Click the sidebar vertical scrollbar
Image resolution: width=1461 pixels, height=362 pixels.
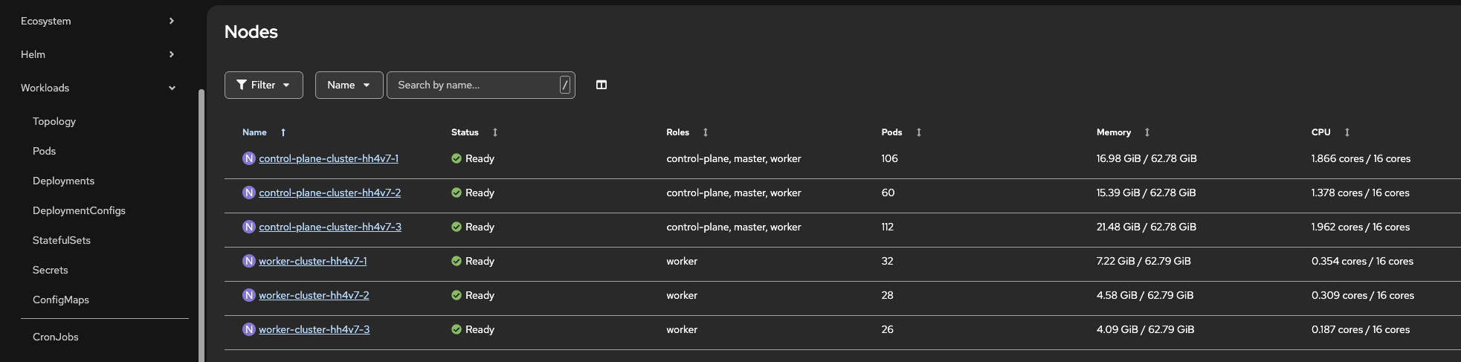[x=201, y=223]
